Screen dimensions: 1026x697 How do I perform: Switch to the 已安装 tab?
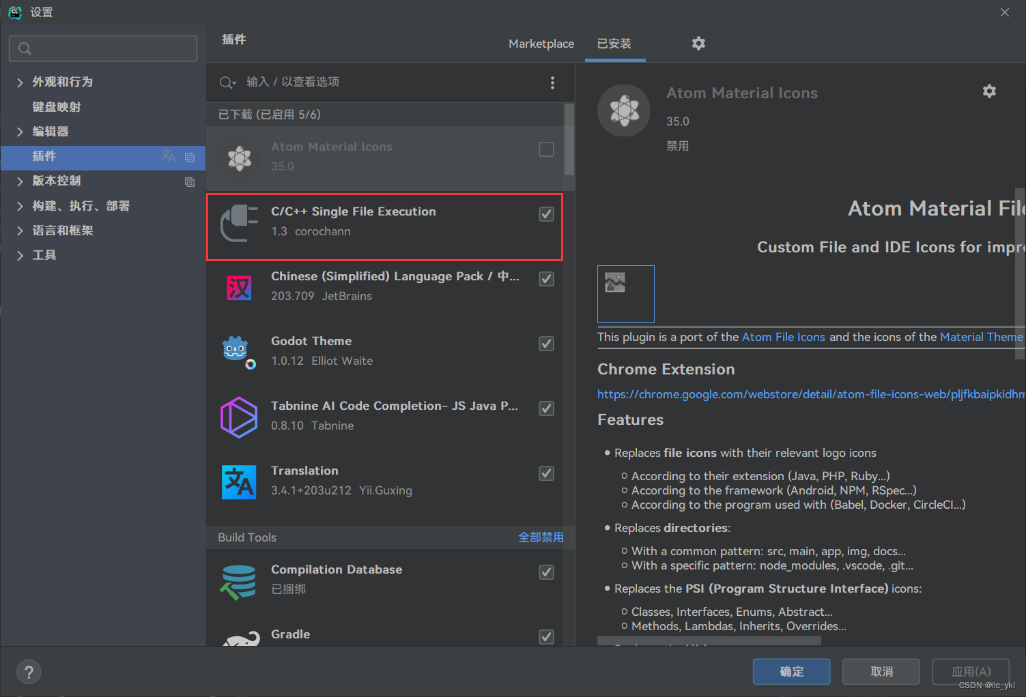614,44
